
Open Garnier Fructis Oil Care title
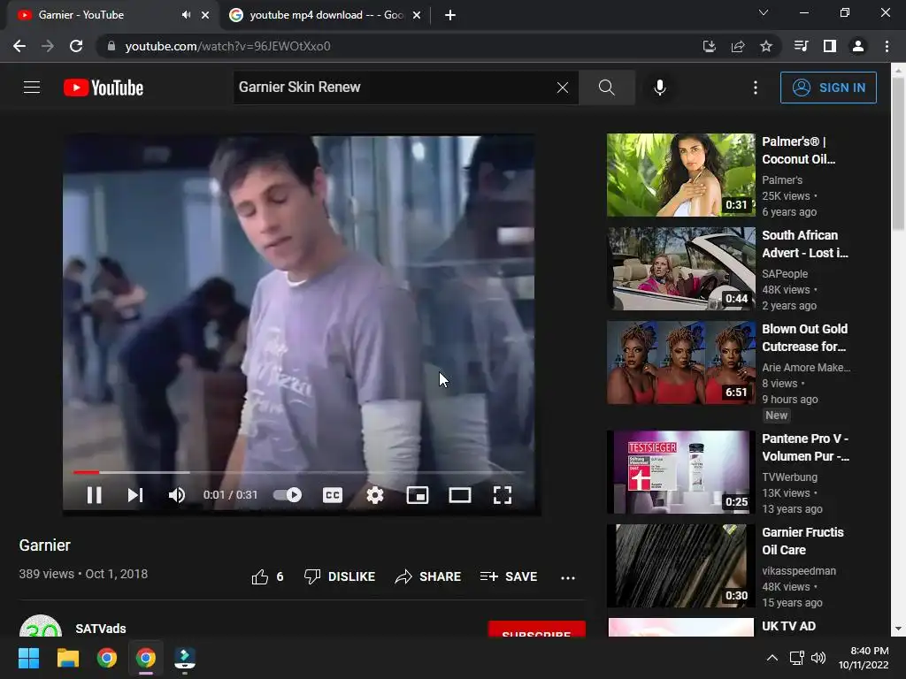coord(802,541)
